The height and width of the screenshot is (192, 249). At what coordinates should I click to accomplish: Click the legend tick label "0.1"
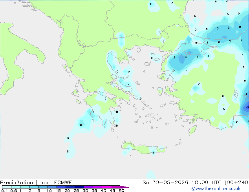[4, 190]
